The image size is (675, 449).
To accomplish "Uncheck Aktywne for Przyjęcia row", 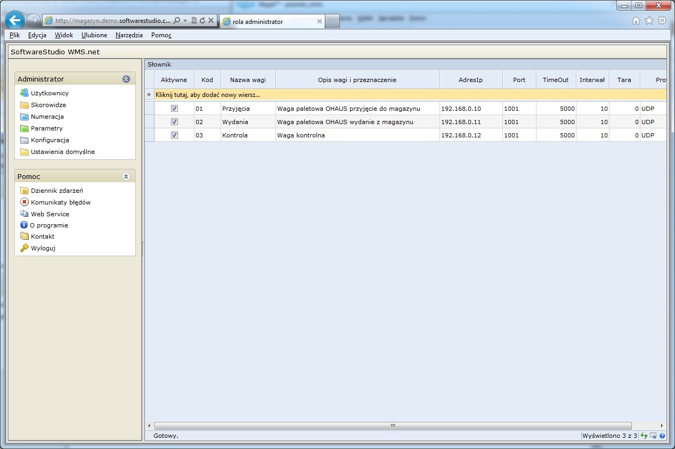I will (174, 108).
